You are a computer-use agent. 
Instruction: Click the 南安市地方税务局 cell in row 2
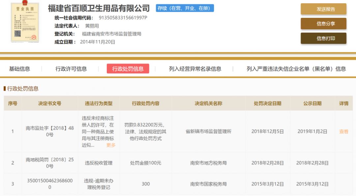(208, 163)
